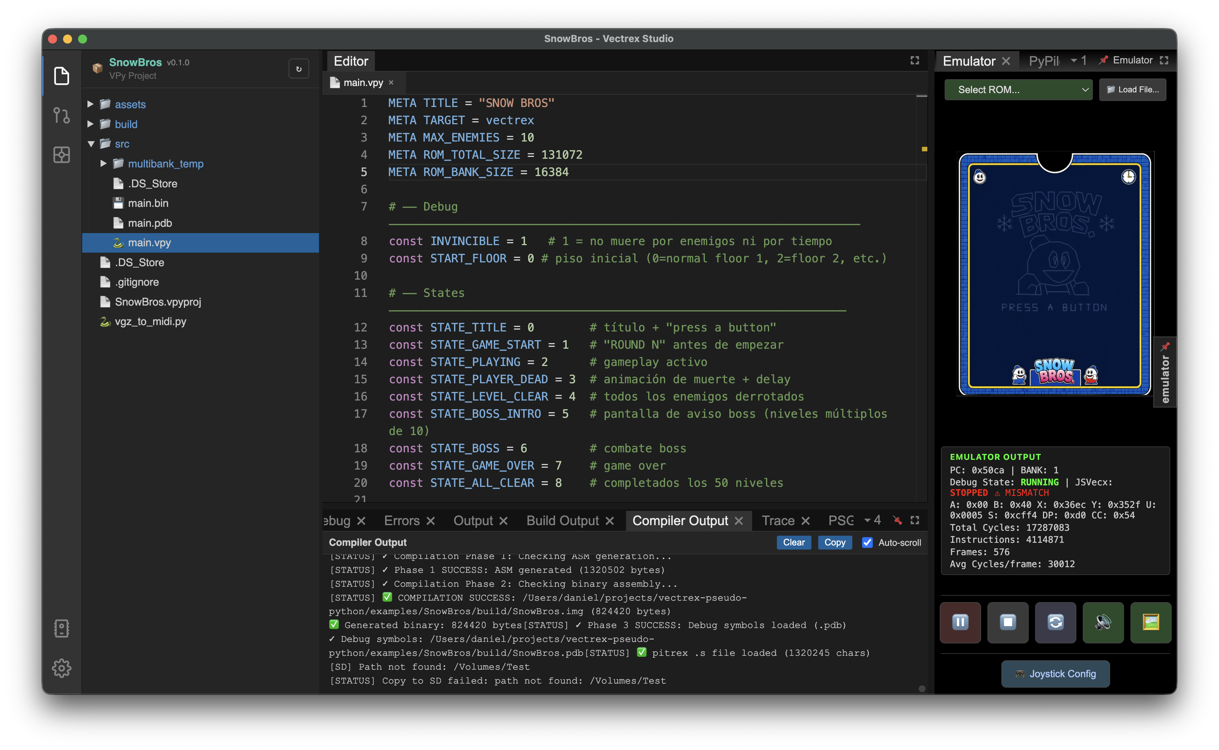Open SnowBros.vpyproj file
The image size is (1219, 750).
pos(158,301)
